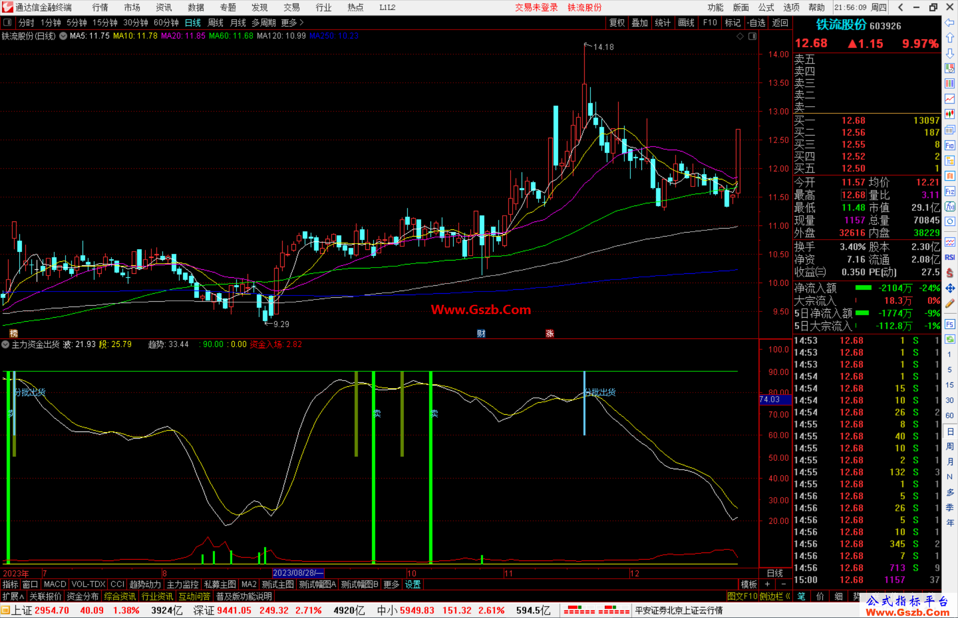Screen dimensions: 958x618
Task: Open the tree structure icon in sidebar
Action: pos(950,160)
